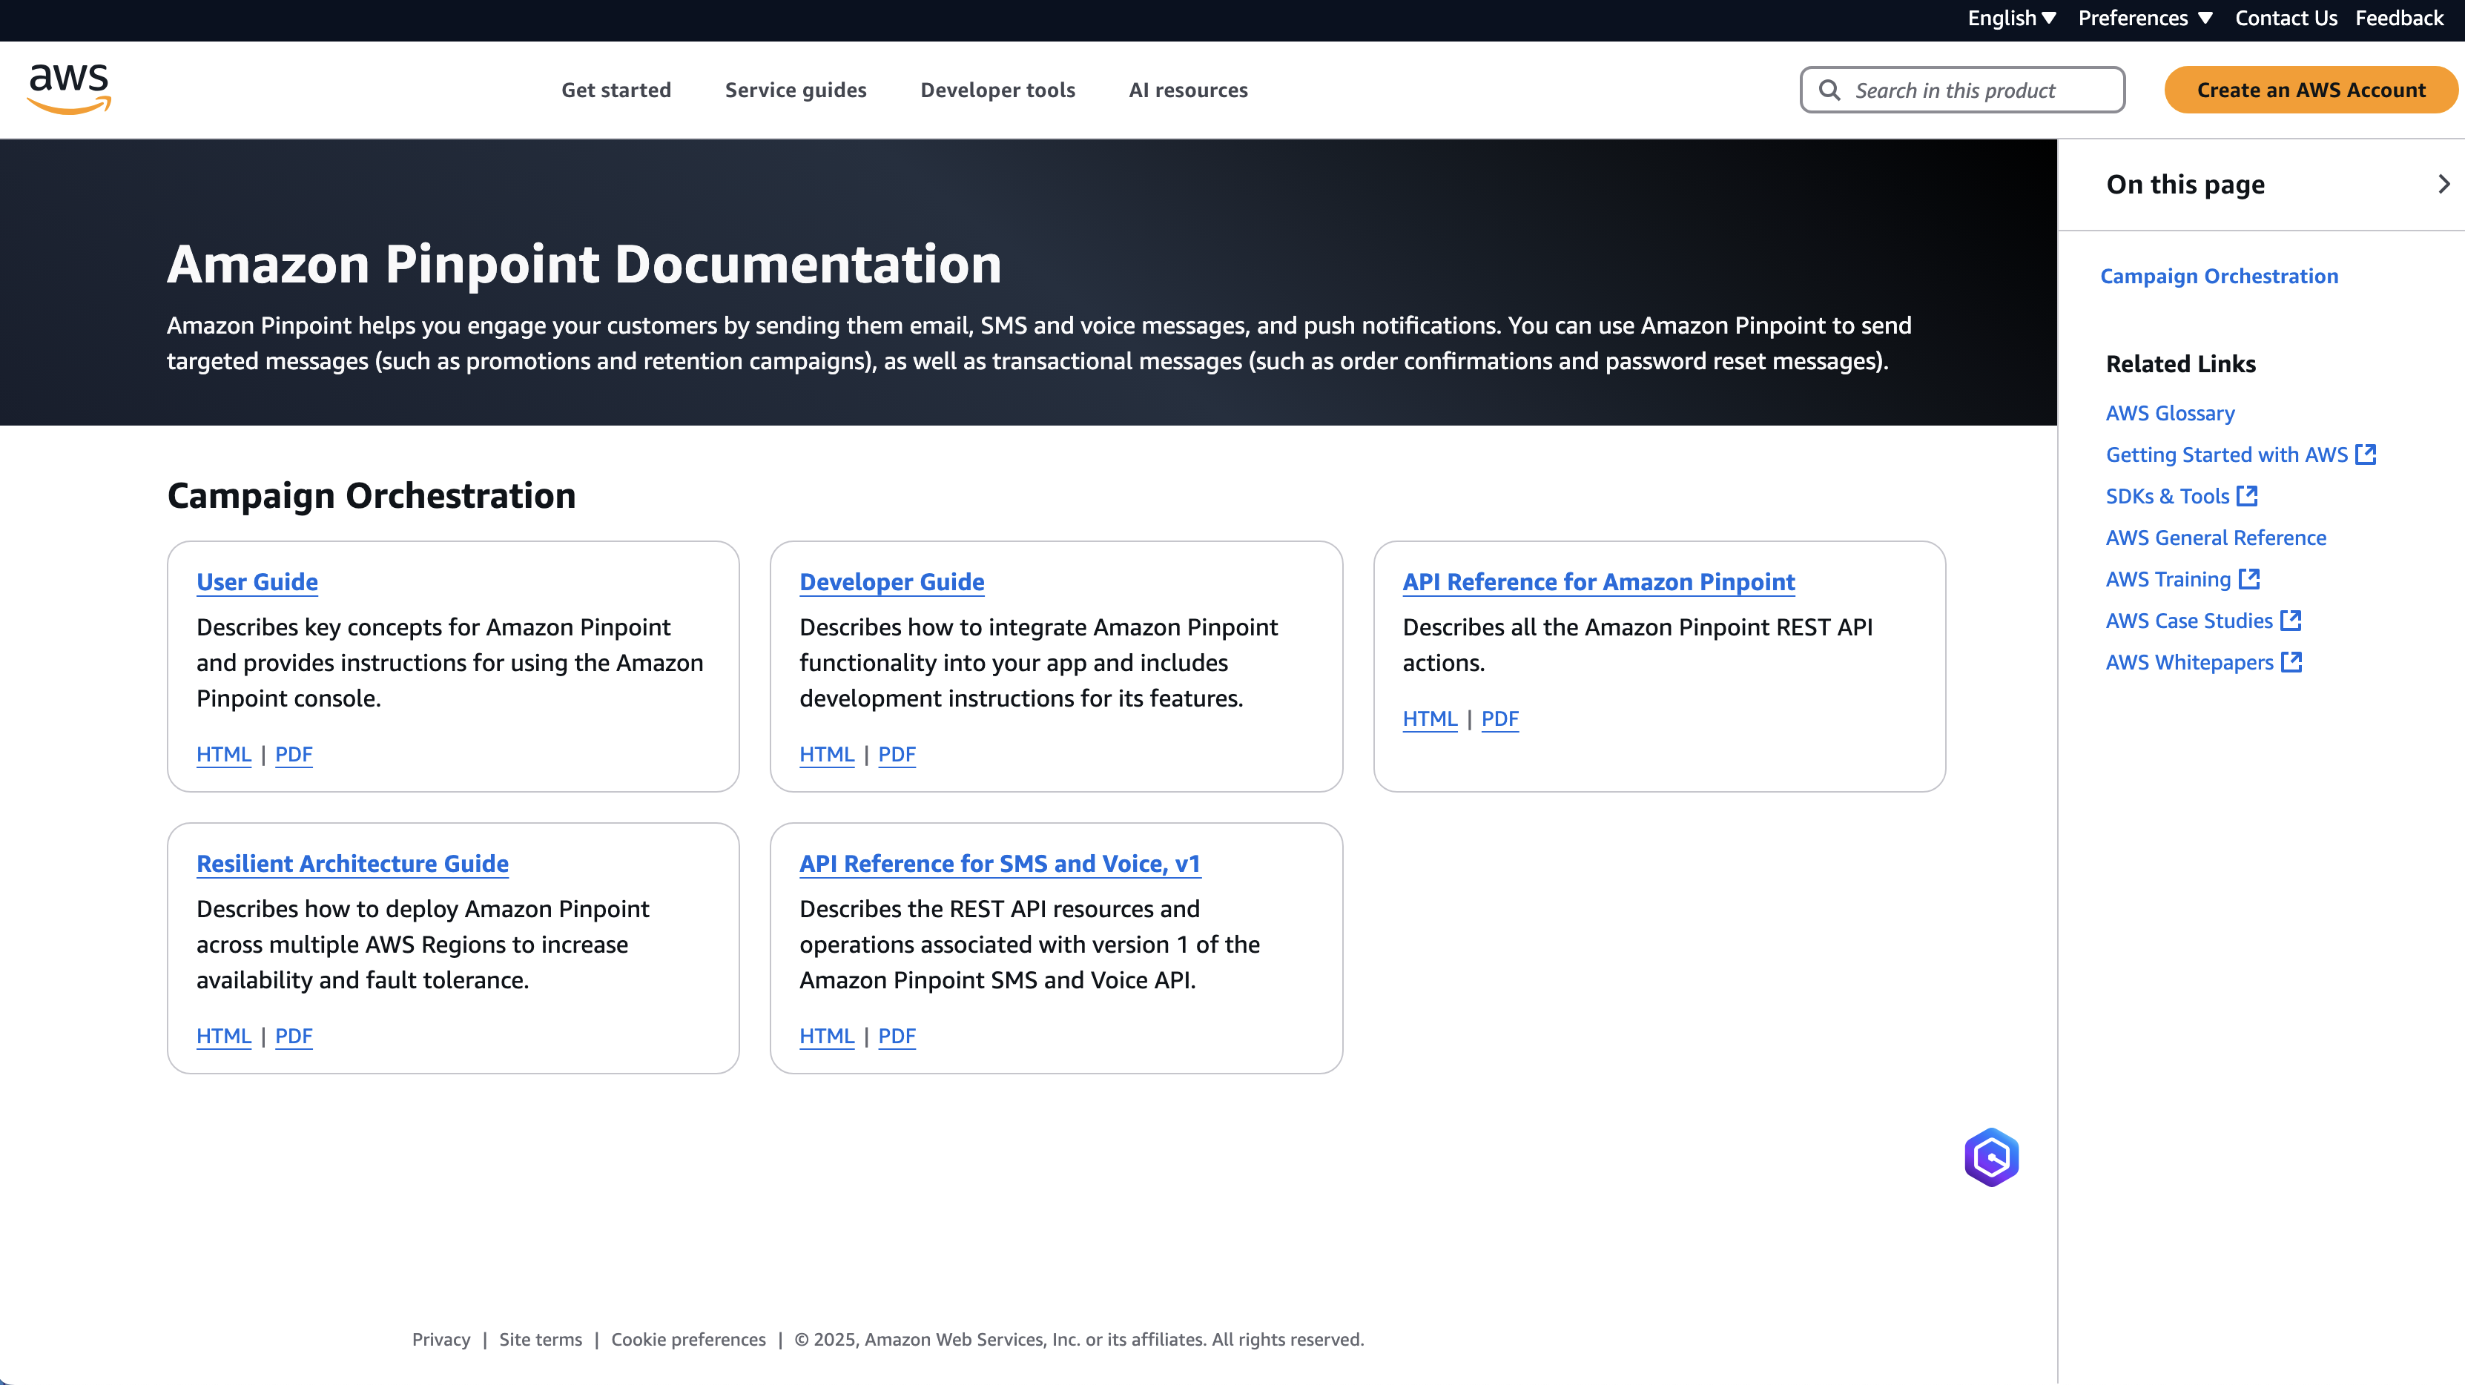The height and width of the screenshot is (1385, 2465).
Task: Click the Campaign Orchestration section heading
Action: pyautogui.click(x=372, y=495)
